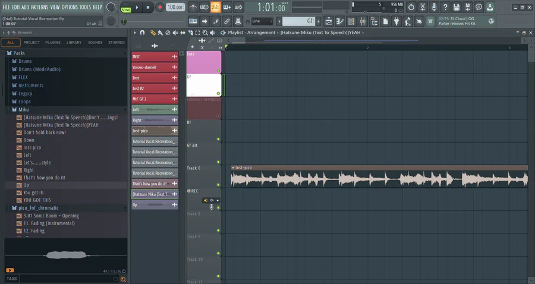Open the plugin picker plug icon
This screenshot has width=535, height=284.
[396, 21]
